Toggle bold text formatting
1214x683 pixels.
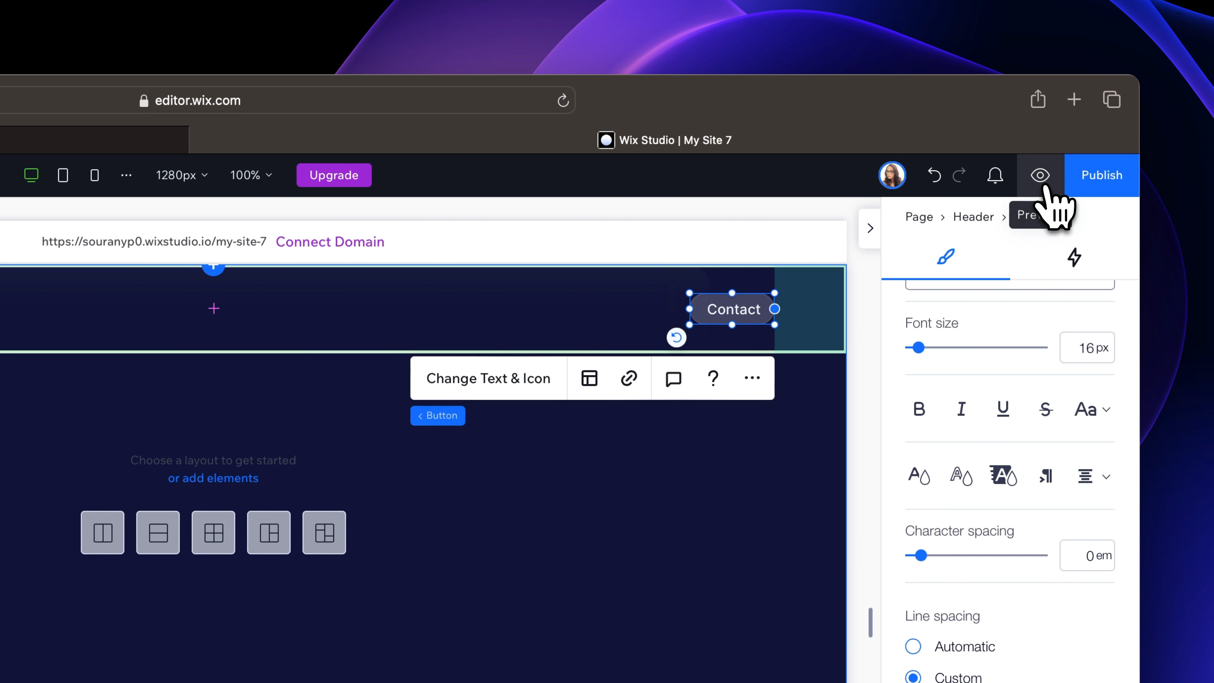(x=919, y=409)
